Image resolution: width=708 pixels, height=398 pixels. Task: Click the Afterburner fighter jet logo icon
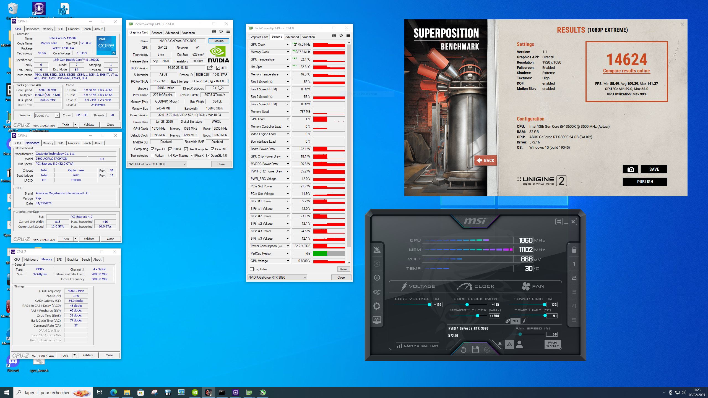[x=377, y=250]
